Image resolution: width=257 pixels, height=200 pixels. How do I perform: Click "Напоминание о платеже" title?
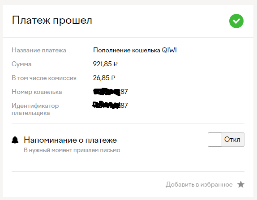[70, 140]
